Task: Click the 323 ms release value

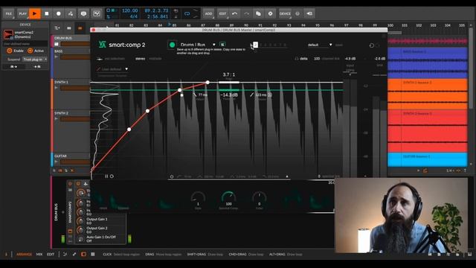Action: (x=261, y=95)
